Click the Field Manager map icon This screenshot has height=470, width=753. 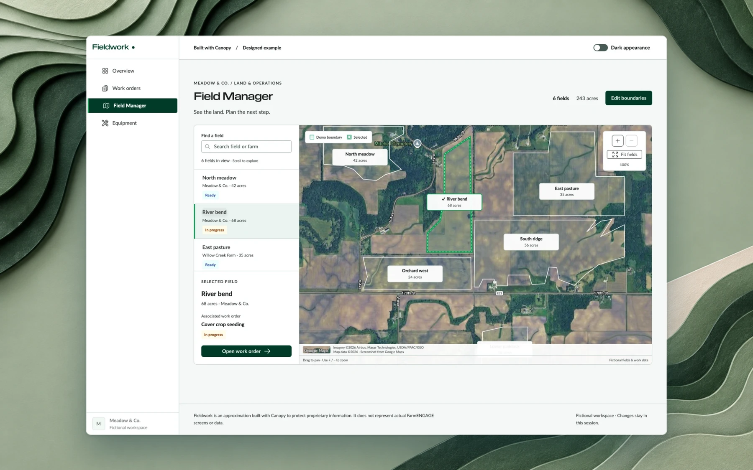point(106,106)
